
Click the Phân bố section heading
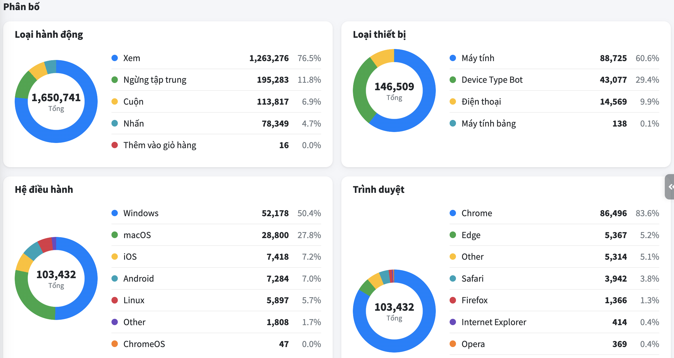point(21,7)
